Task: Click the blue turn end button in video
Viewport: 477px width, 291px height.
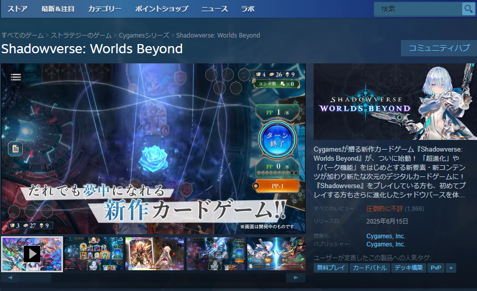Action: 277,139
